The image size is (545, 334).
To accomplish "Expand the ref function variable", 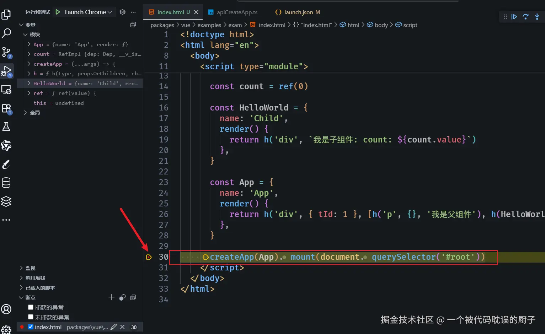I will pyautogui.click(x=29, y=93).
